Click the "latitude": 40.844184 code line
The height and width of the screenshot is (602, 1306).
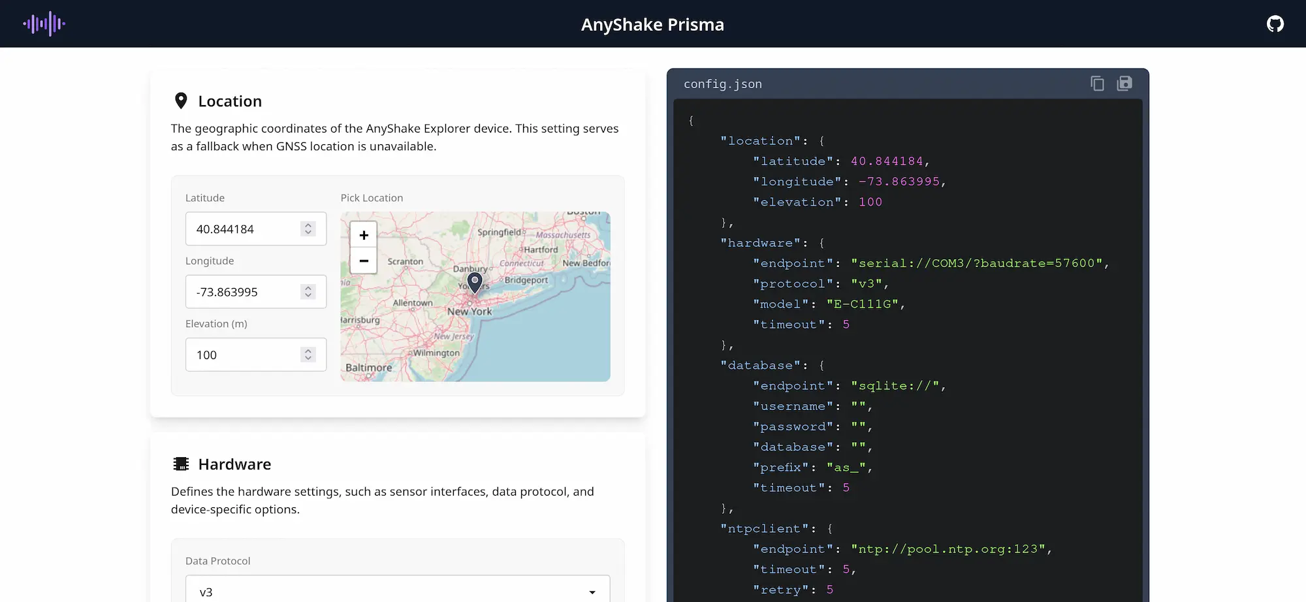tap(841, 161)
